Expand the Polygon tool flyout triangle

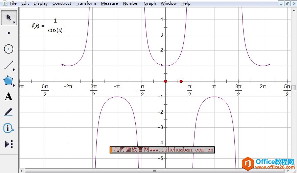click(x=14, y=85)
